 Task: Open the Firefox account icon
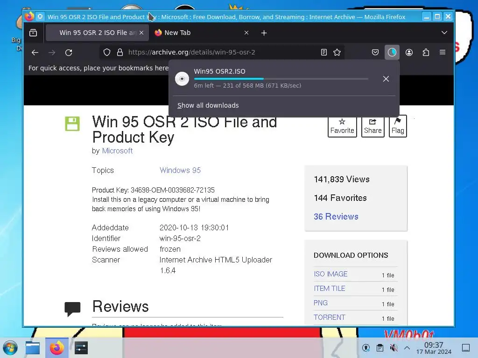[x=409, y=52]
